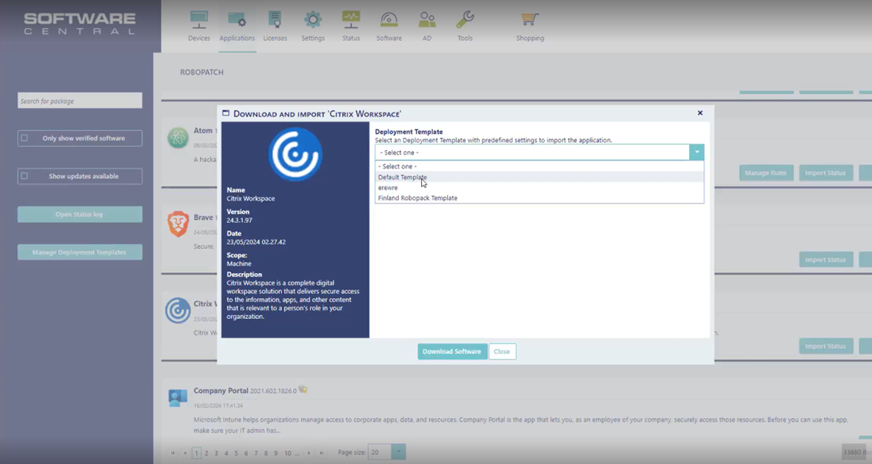Go to previous page of results
This screenshot has width=872, height=464.
tap(185, 453)
